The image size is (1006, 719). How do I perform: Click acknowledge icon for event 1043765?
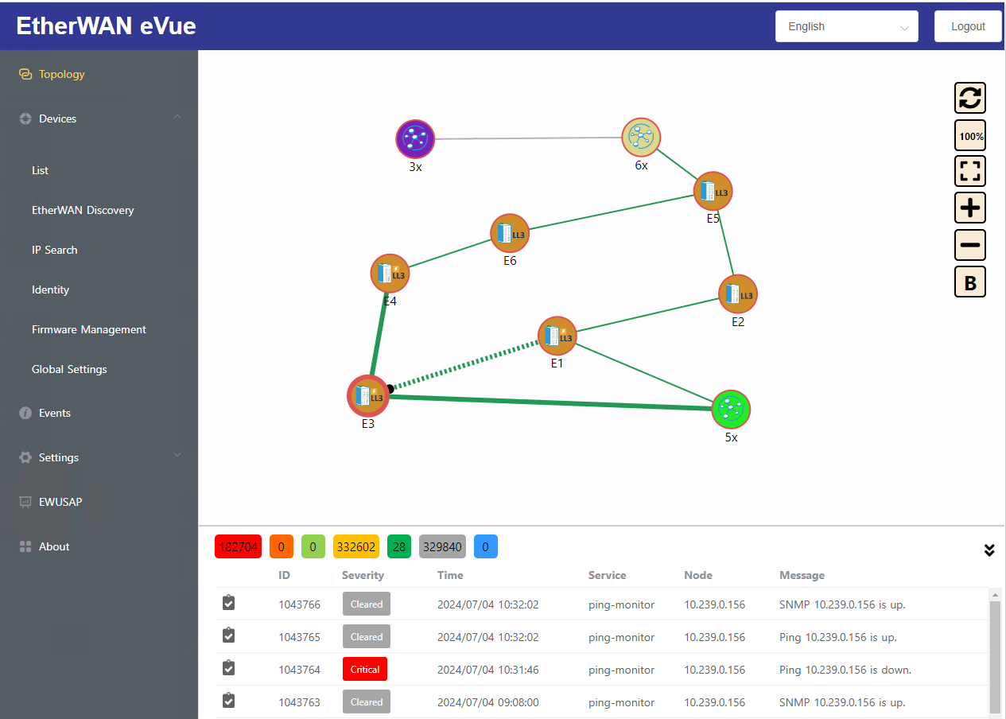coord(228,635)
